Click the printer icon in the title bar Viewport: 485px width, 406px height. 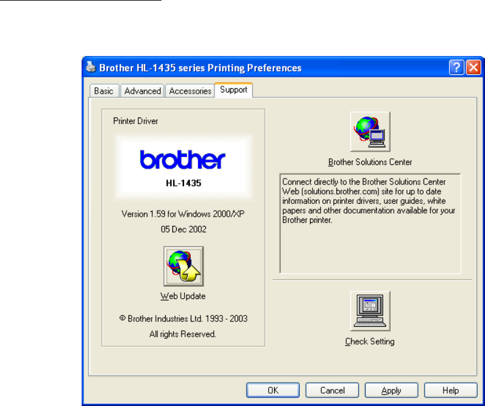91,67
